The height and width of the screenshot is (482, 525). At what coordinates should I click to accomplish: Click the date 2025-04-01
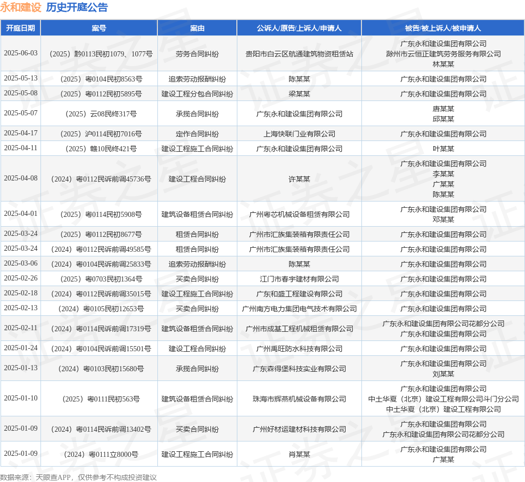pos(21,214)
